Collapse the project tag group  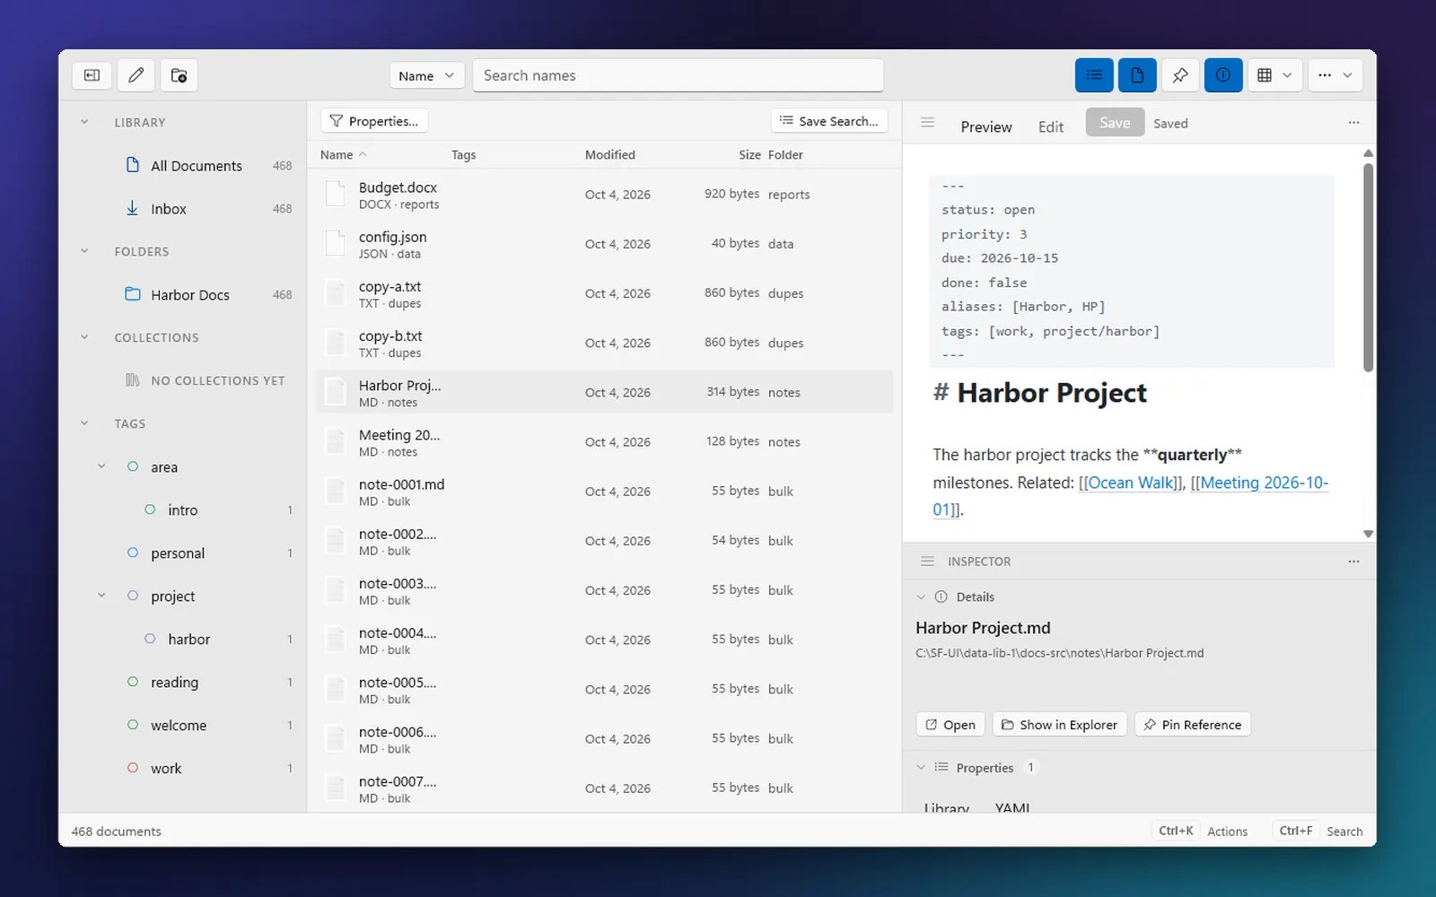101,596
